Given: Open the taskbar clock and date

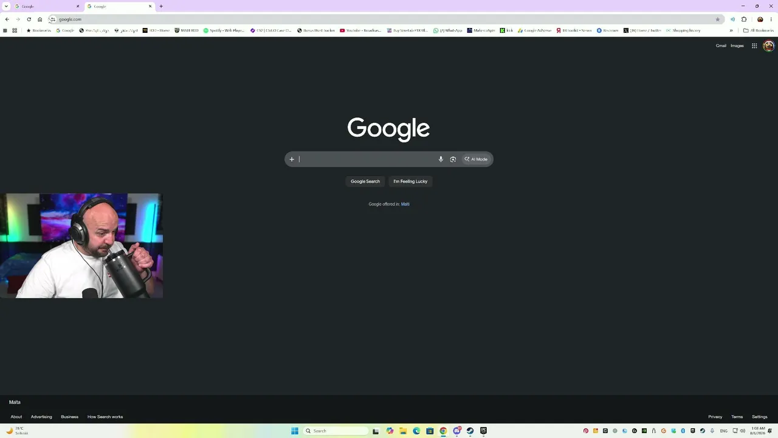Looking at the screenshot, I should click(757, 431).
